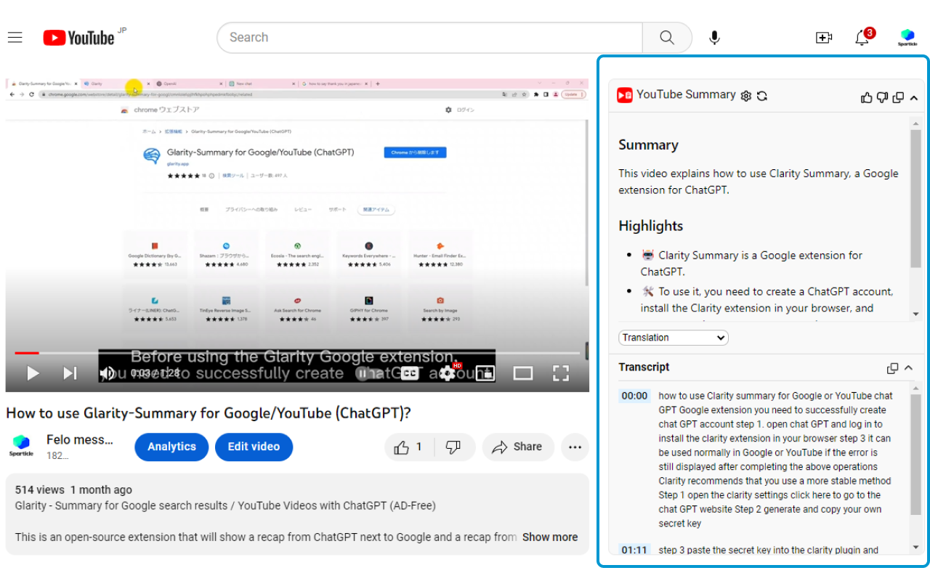Start voice search with microphone icon

715,38
